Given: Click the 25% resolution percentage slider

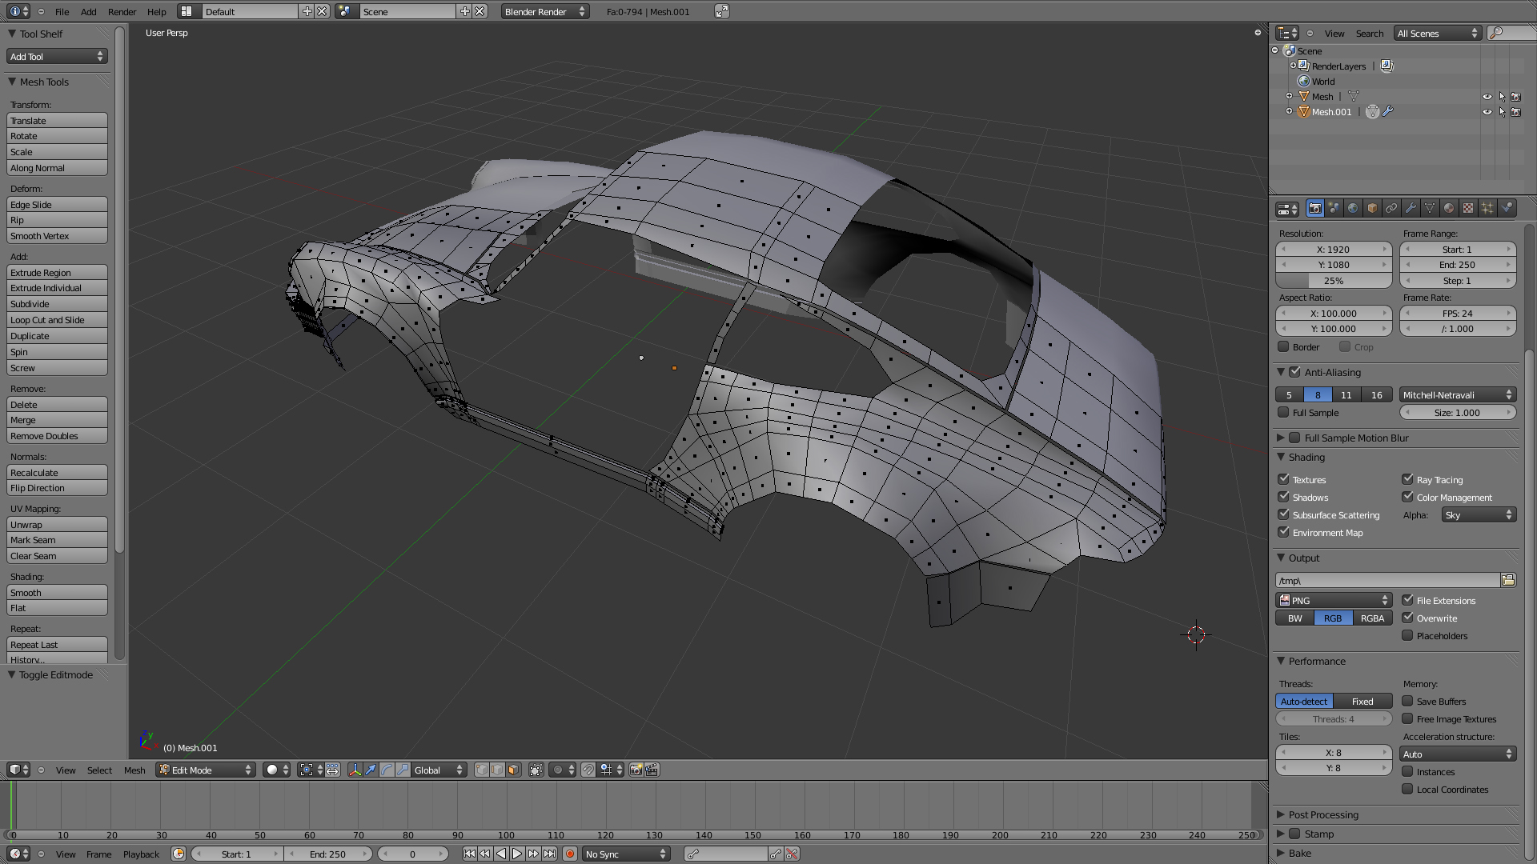Looking at the screenshot, I should click(x=1334, y=281).
